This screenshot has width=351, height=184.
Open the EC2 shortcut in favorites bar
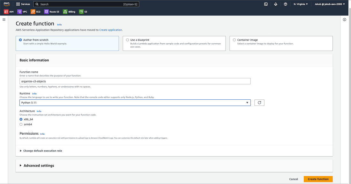(36, 12)
